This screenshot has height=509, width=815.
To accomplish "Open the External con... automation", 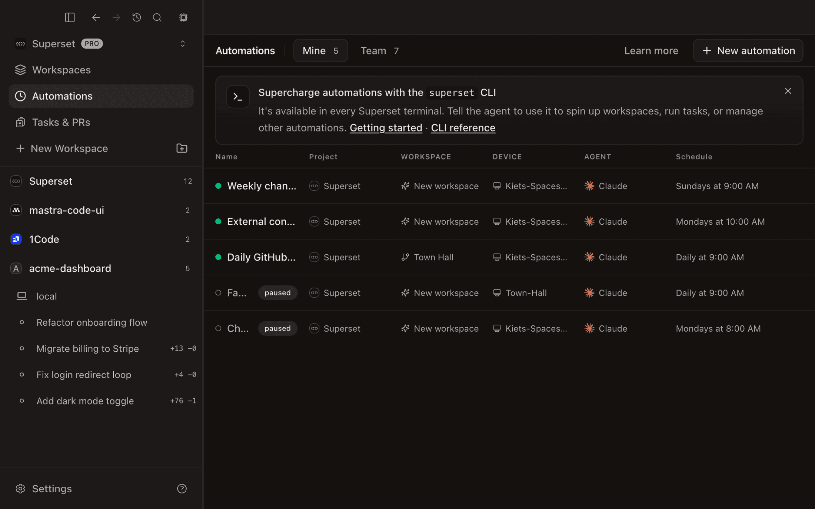I will pos(261,221).
